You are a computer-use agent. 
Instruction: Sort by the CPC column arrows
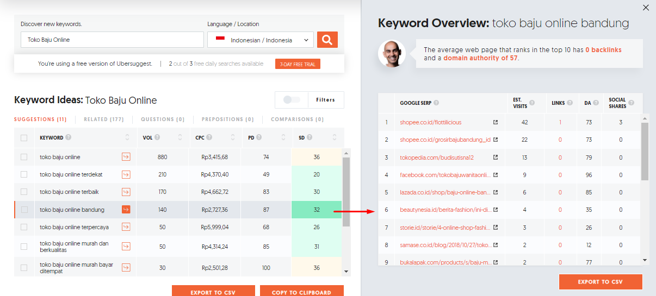pyautogui.click(x=232, y=138)
